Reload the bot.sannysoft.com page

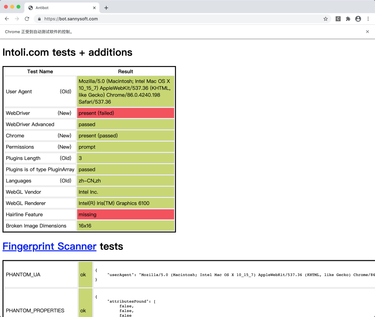click(x=27, y=19)
